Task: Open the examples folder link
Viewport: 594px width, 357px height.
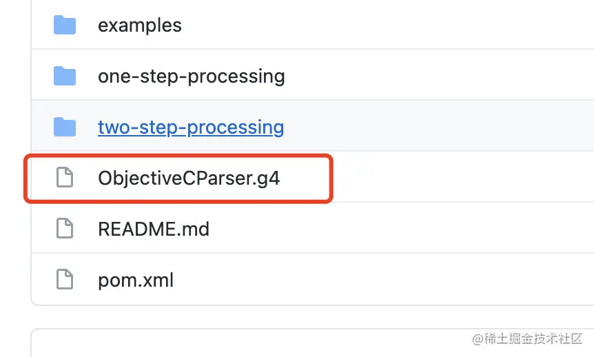Action: [x=140, y=25]
